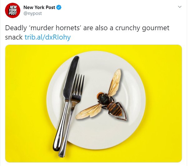This screenshot has width=188, height=166.
Task: Click the hornet's lower left wing
Action: [x=89, y=111]
